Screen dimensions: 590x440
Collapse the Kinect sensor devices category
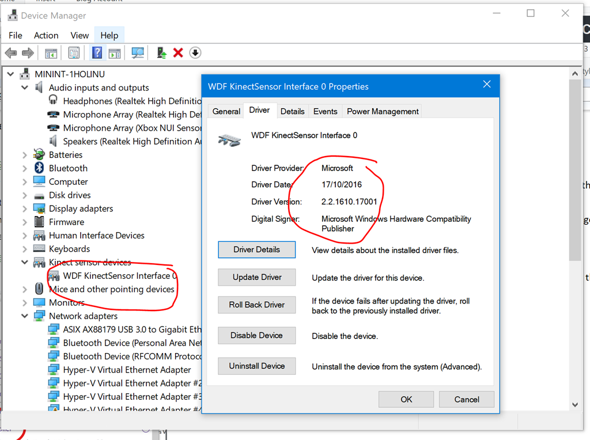click(x=25, y=262)
